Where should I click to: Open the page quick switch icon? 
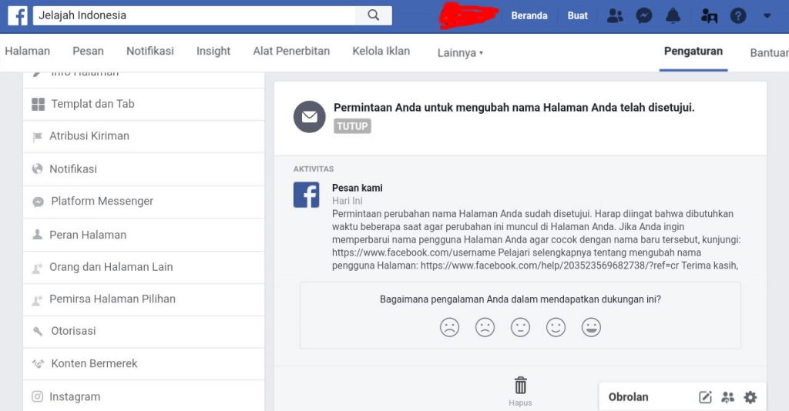point(709,16)
